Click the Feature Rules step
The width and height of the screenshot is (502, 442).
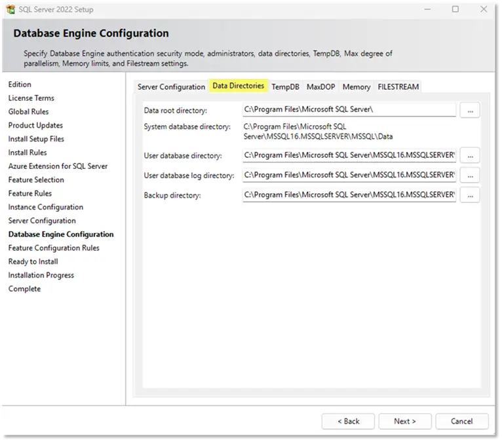(30, 194)
